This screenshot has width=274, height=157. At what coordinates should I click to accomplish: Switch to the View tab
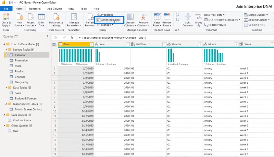coord(71,9)
